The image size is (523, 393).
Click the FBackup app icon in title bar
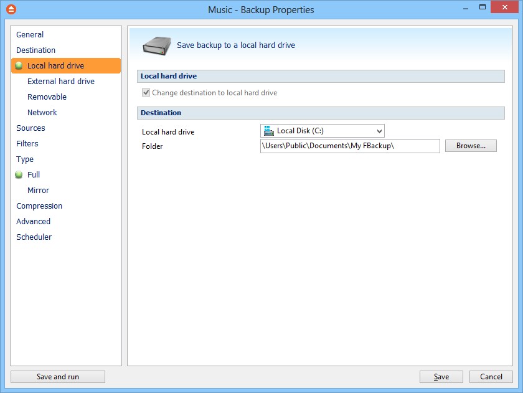click(x=11, y=9)
